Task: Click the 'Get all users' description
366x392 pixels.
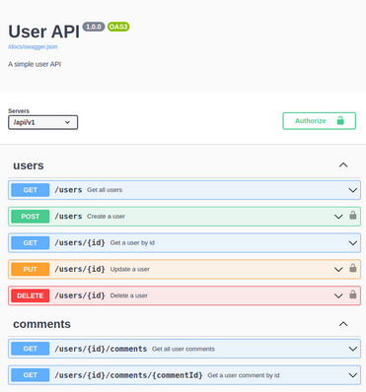Action: tap(105, 190)
